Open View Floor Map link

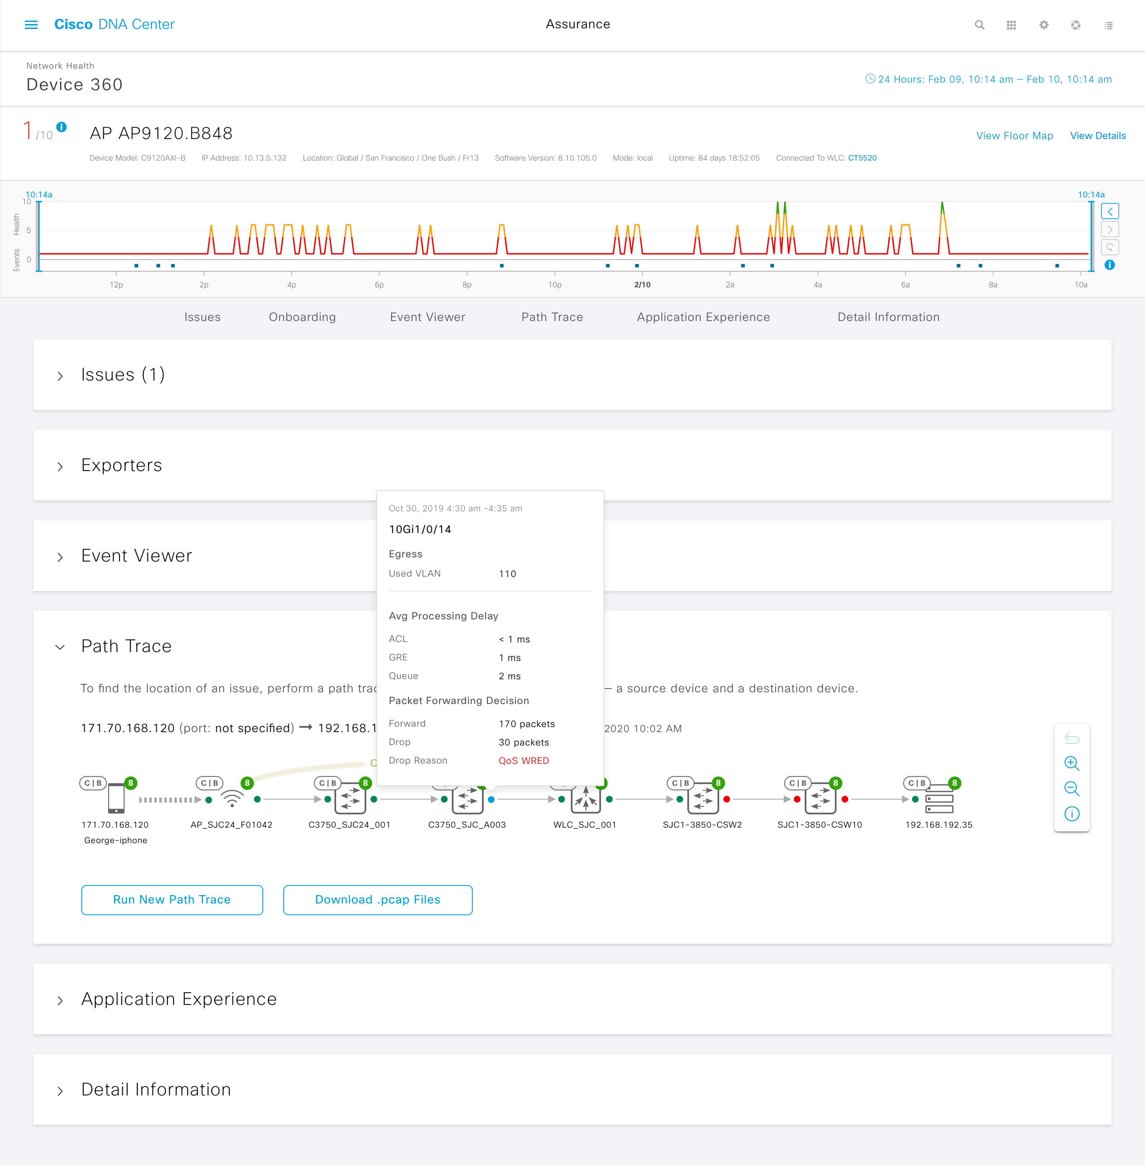click(1015, 136)
